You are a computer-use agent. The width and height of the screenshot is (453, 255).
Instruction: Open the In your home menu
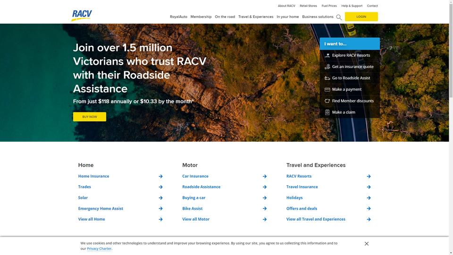(x=287, y=17)
